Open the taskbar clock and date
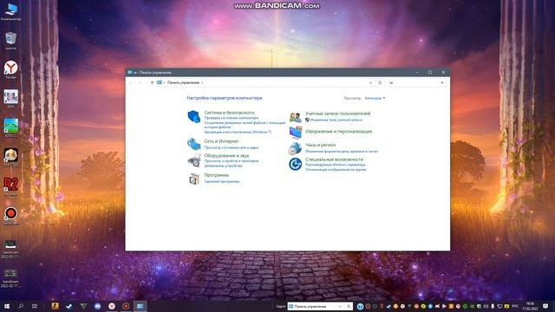Viewport: 555px width, 312px height. pos(530,306)
